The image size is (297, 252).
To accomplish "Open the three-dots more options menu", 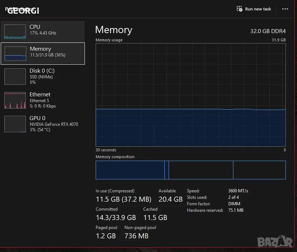I will (x=285, y=9).
